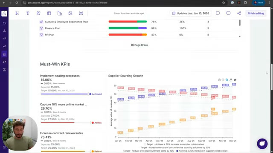The height and width of the screenshot is (153, 273).
Task: Open Capture 10% more online market KPI
Action: tap(64, 105)
